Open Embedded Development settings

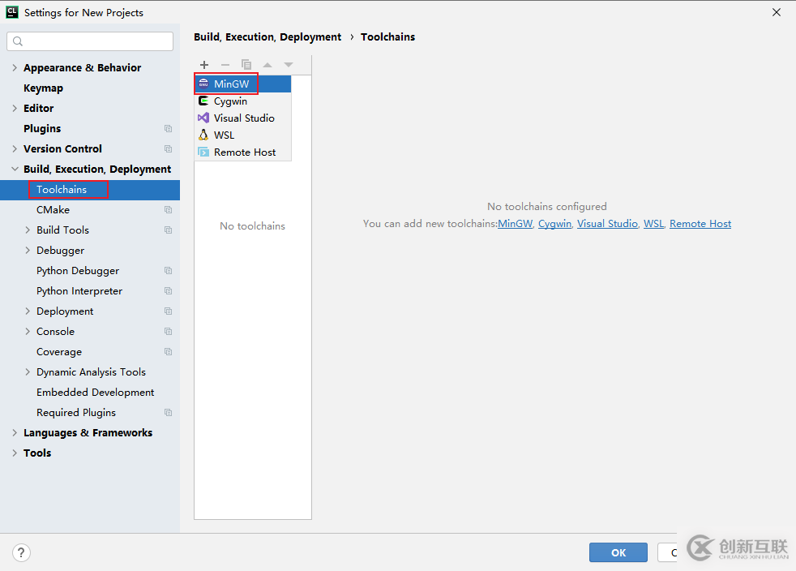tap(95, 393)
